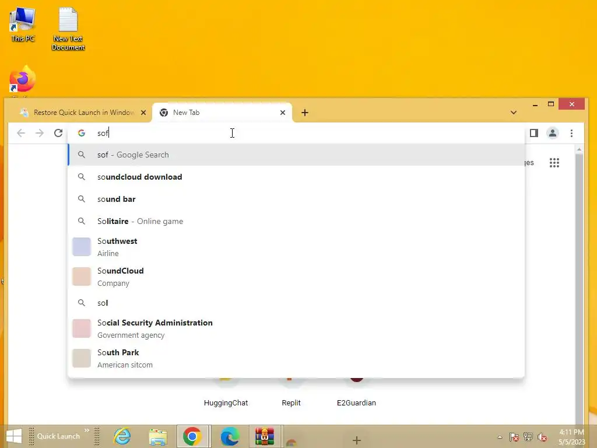The width and height of the screenshot is (597, 448).
Task: Choose the soundcloud download suggestion
Action: tap(296, 177)
